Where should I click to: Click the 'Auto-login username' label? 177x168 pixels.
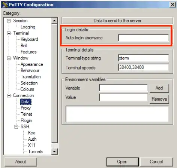coord(84,38)
